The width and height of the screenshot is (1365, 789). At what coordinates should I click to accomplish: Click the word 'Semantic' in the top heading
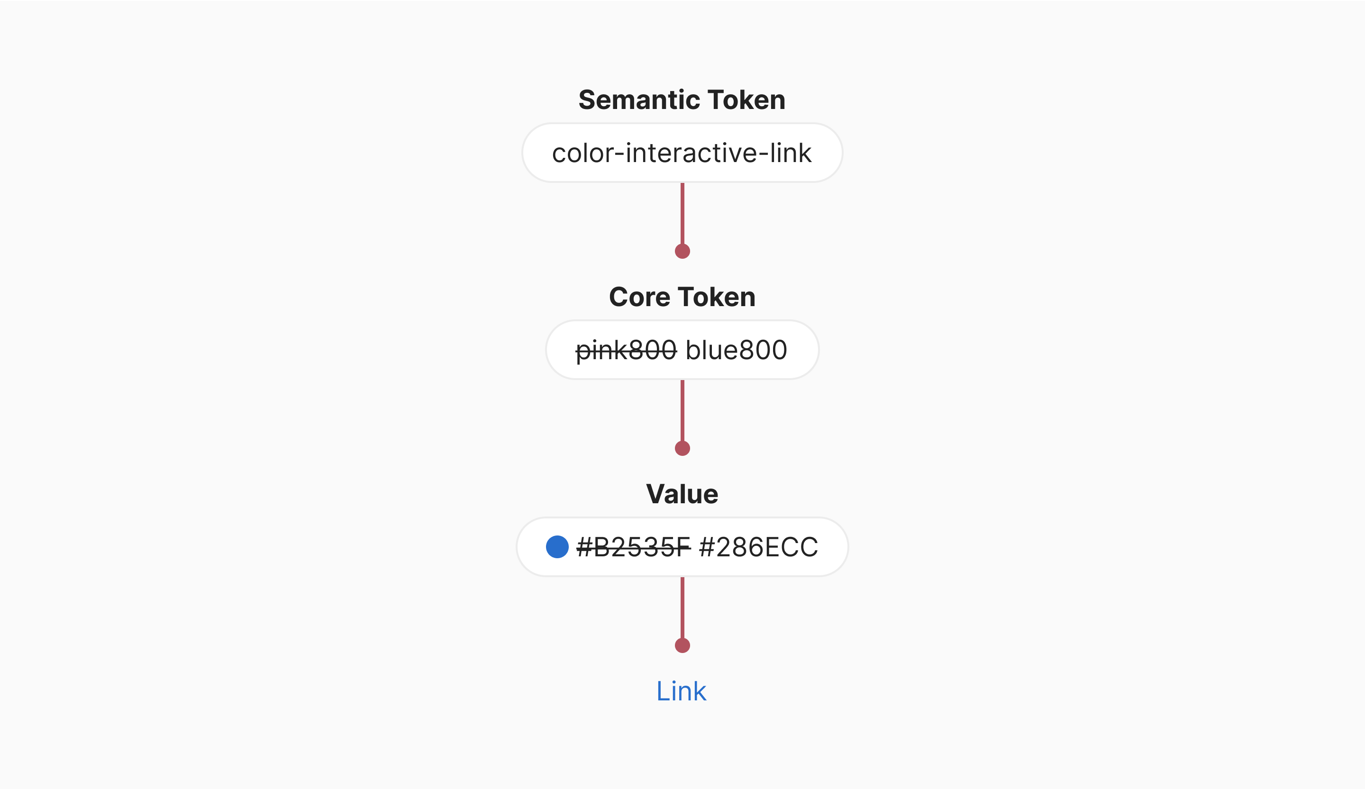point(638,100)
